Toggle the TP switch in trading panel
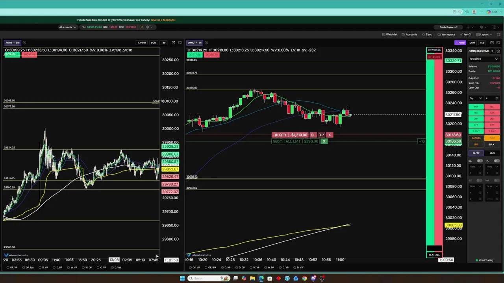 point(497,161)
